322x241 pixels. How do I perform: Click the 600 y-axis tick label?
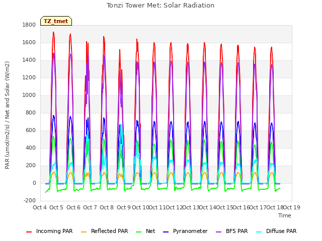pyautogui.click(x=31, y=131)
